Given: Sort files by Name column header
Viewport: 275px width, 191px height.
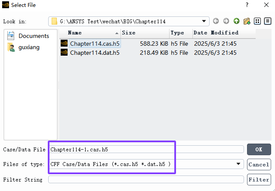Looking at the screenshot, I should pos(90,33).
